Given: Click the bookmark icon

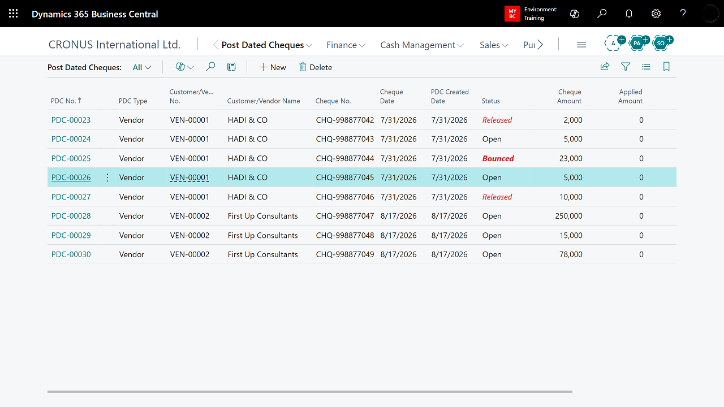Looking at the screenshot, I should (x=666, y=67).
